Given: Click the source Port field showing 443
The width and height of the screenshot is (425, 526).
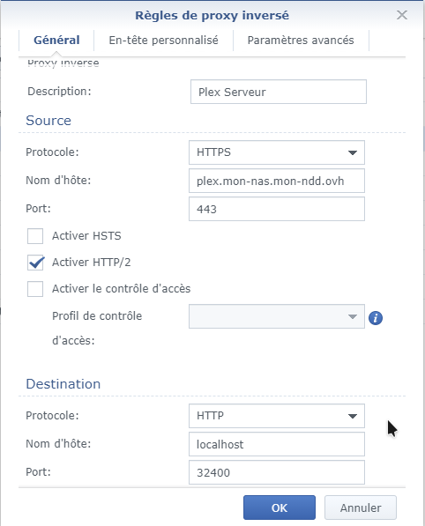Looking at the screenshot, I should (277, 209).
